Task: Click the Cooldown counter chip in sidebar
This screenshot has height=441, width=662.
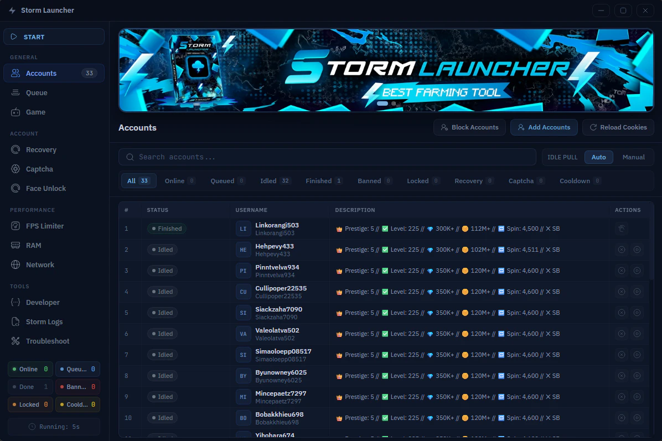Action: coord(77,404)
